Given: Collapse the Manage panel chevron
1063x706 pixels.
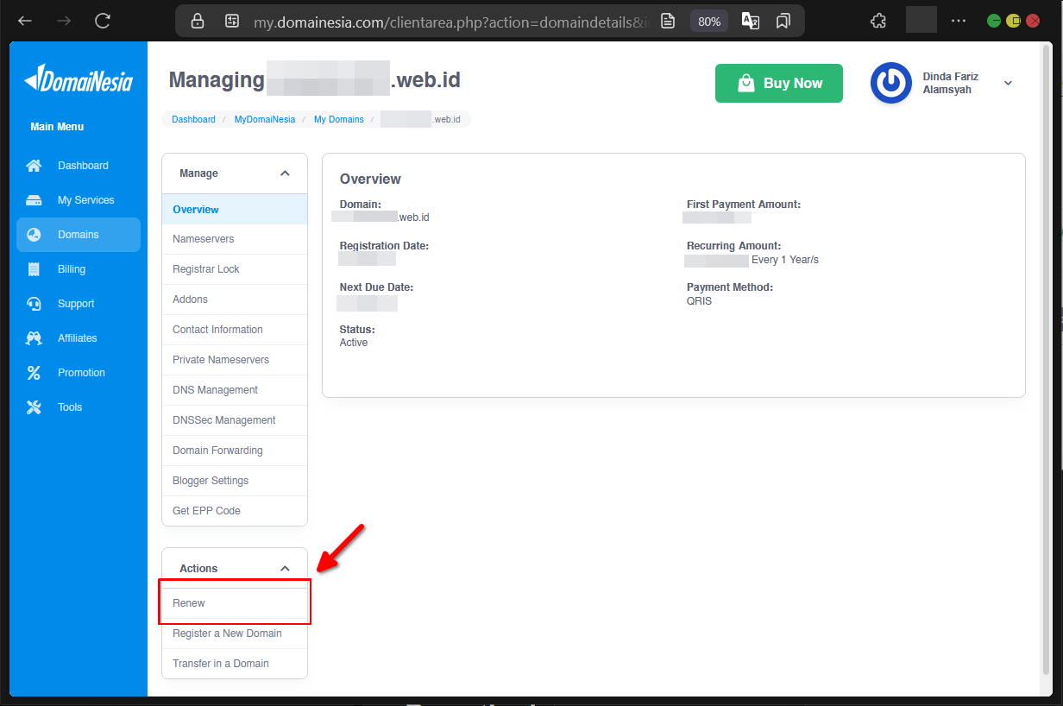Looking at the screenshot, I should point(285,173).
